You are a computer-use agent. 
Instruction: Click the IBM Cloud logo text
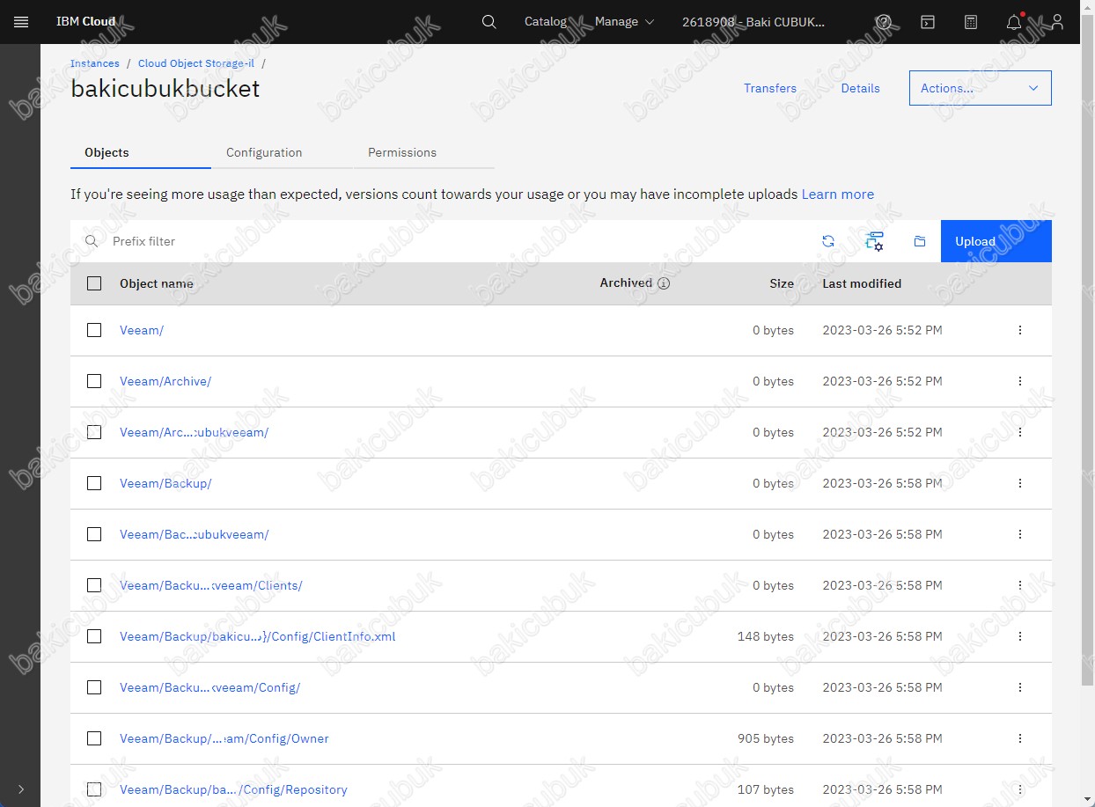point(86,22)
